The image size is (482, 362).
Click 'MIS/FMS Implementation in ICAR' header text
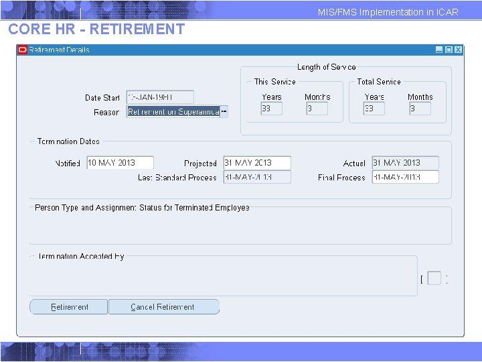point(388,12)
